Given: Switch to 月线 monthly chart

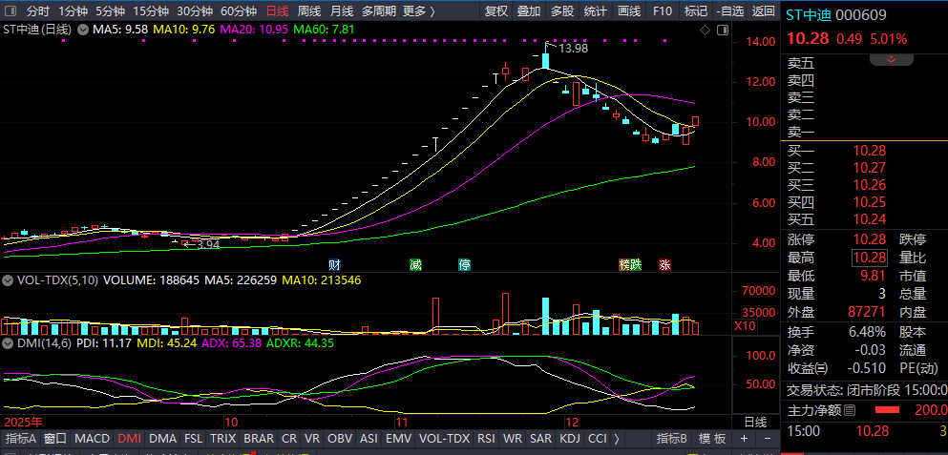Looking at the screenshot, I should click(x=342, y=10).
